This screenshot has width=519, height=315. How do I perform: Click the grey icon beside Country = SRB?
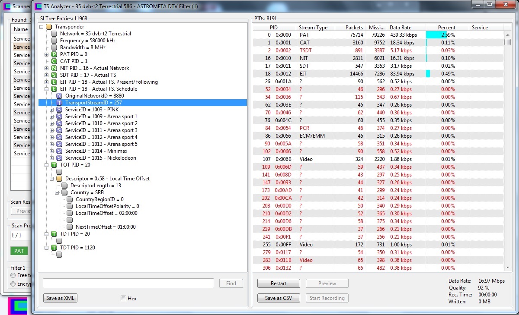[64, 192]
